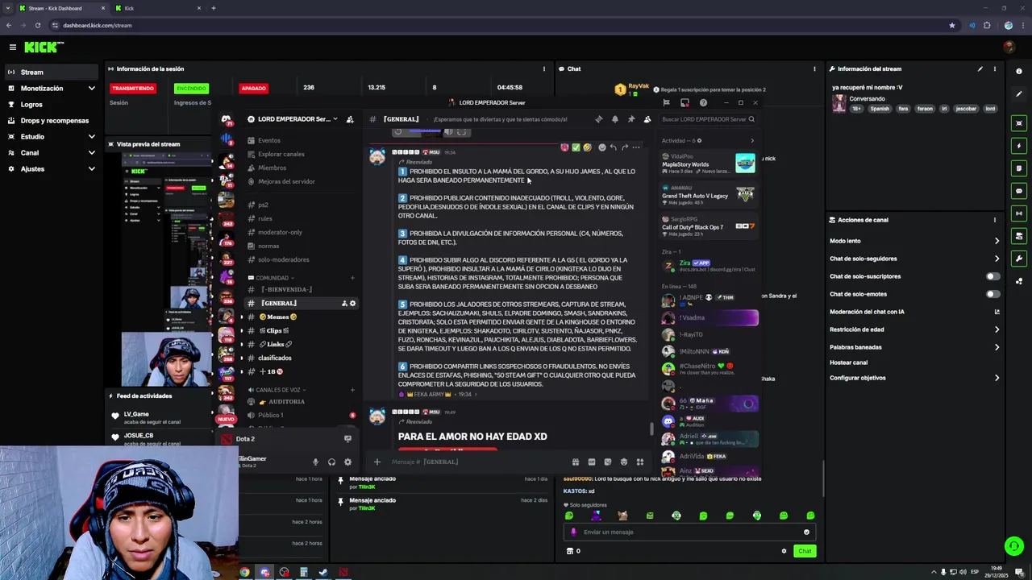
Task: Toggle chat bubble panel on right rail
Action: pyautogui.click(x=1019, y=191)
